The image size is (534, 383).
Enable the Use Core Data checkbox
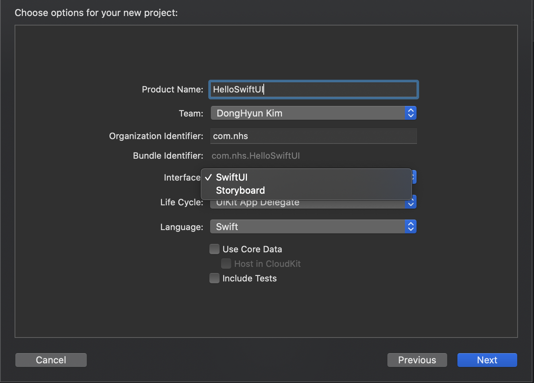[x=214, y=249]
